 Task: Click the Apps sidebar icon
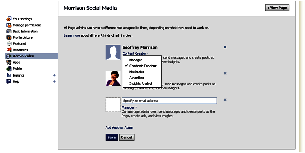9,62
